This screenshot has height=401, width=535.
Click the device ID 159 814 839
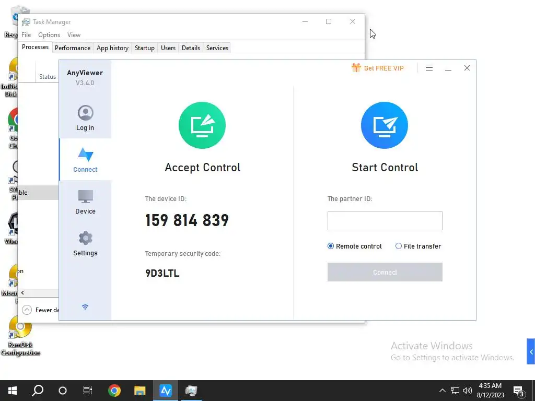pyautogui.click(x=187, y=220)
